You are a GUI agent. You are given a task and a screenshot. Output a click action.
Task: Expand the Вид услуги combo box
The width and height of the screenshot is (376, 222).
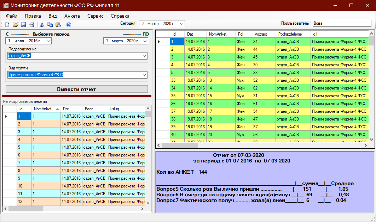click(144, 75)
